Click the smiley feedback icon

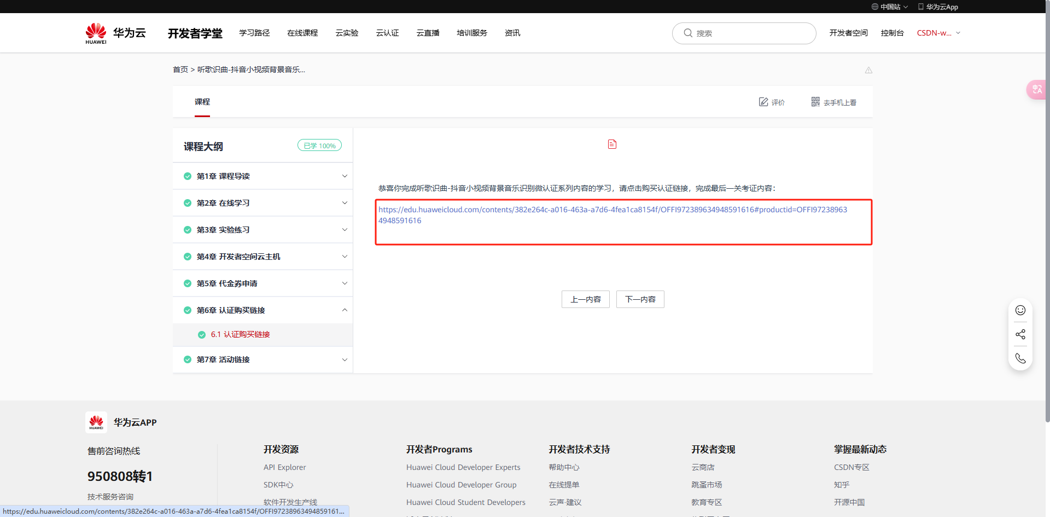1020,310
